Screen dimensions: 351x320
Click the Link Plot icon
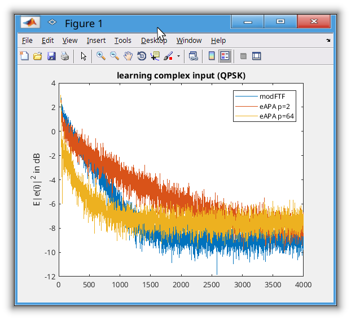click(x=193, y=56)
